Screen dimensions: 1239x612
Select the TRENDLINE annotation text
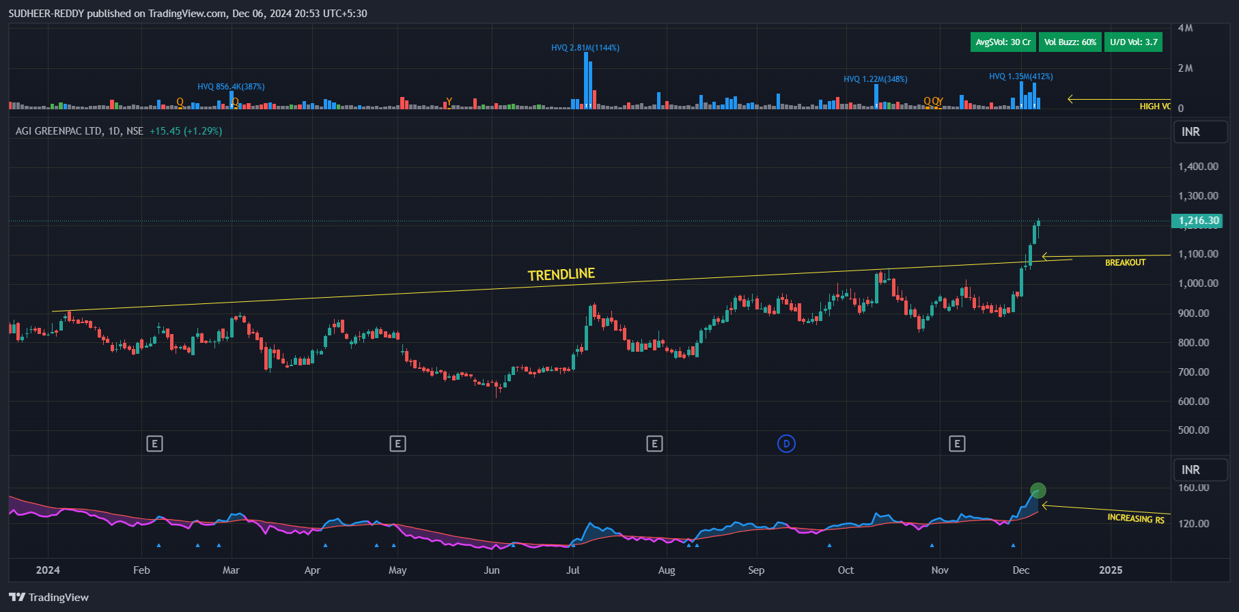pos(561,275)
